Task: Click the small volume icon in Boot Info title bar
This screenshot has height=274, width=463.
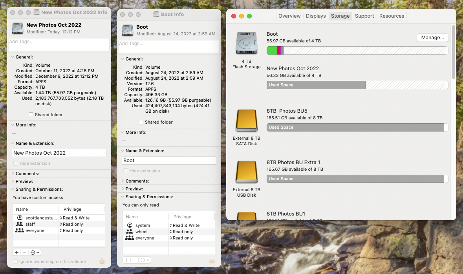Action: click(156, 14)
